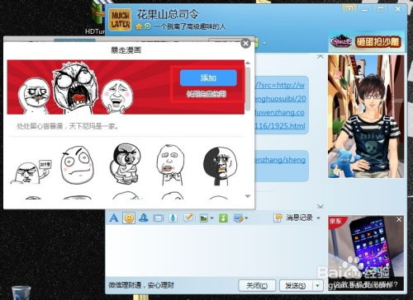Open the smiley emoticon picker
Screen dimensions: 413x300
tap(129, 218)
